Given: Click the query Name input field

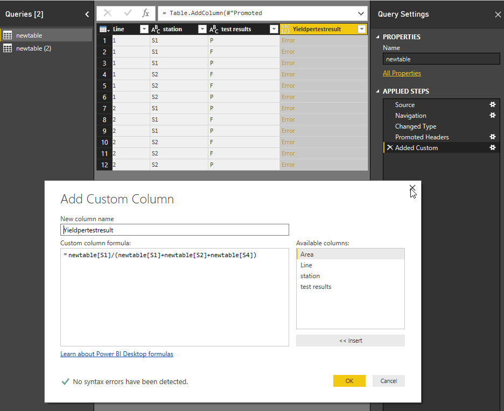Looking at the screenshot, I should (x=442, y=59).
